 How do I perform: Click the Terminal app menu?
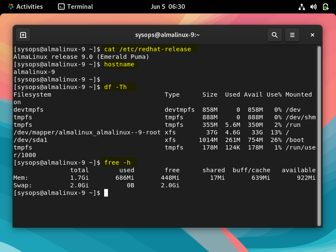tap(76, 7)
